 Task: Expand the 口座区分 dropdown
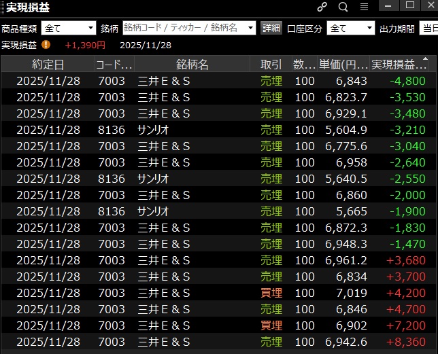[x=351, y=28]
